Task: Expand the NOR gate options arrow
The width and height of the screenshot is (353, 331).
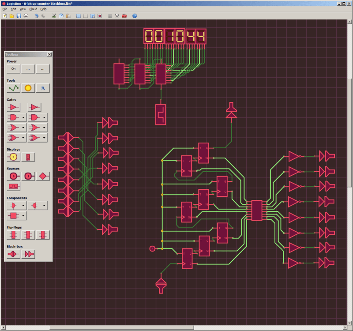Action: click(x=44, y=127)
